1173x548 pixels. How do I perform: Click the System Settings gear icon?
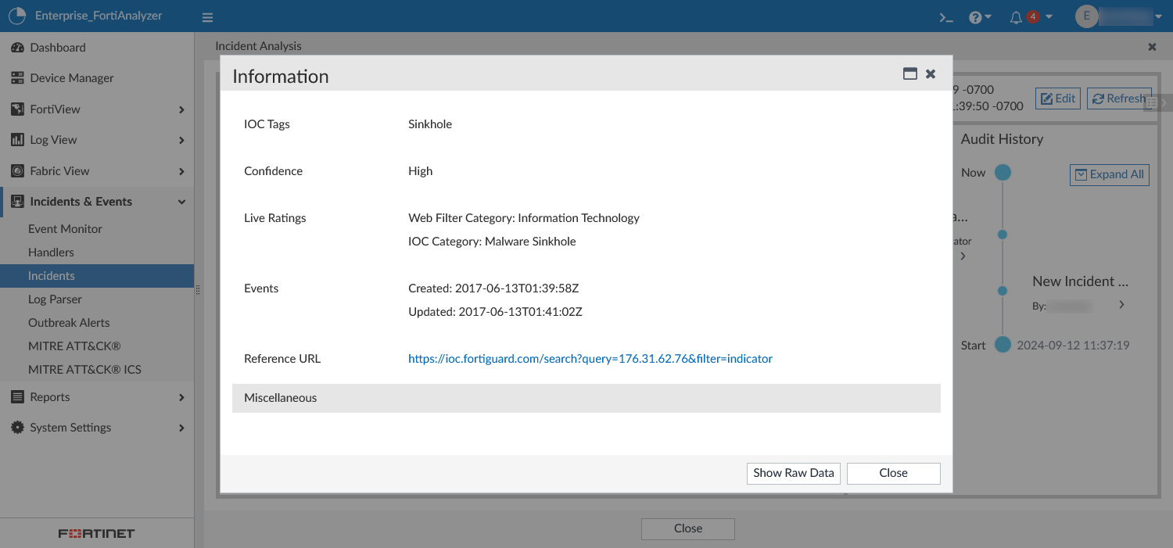point(17,428)
